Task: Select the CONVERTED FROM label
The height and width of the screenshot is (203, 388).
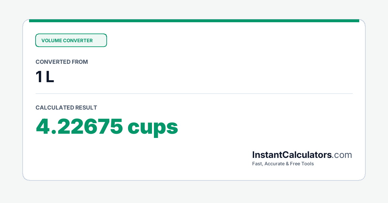Action: click(x=62, y=62)
